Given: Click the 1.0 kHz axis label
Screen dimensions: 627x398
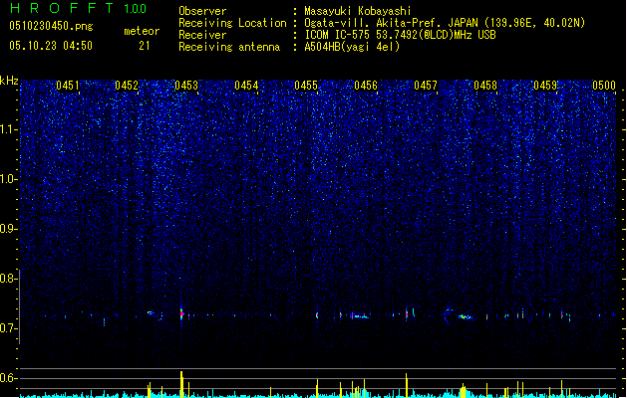Looking at the screenshot, I should coord(8,179).
